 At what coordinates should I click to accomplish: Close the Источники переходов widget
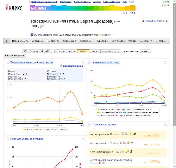[165, 62]
